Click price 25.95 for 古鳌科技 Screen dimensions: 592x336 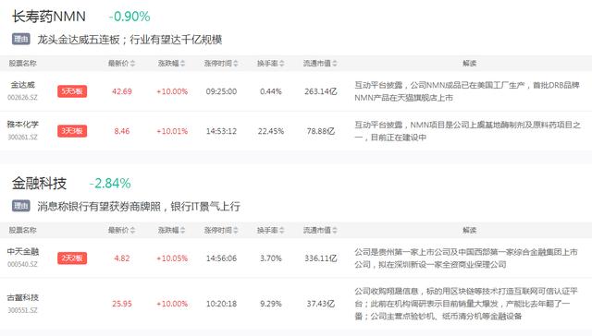[122, 304]
